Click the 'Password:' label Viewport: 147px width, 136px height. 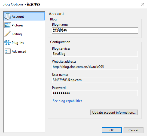(59, 88)
